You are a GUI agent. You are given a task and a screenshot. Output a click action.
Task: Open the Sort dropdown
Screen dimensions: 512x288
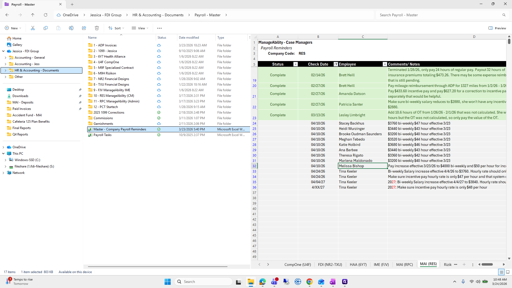[116, 28]
